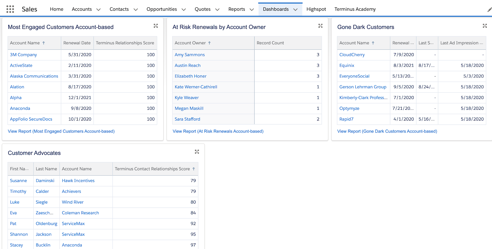492x249 pixels.
Task: Open the CloudCherry account link
Action: (x=352, y=55)
